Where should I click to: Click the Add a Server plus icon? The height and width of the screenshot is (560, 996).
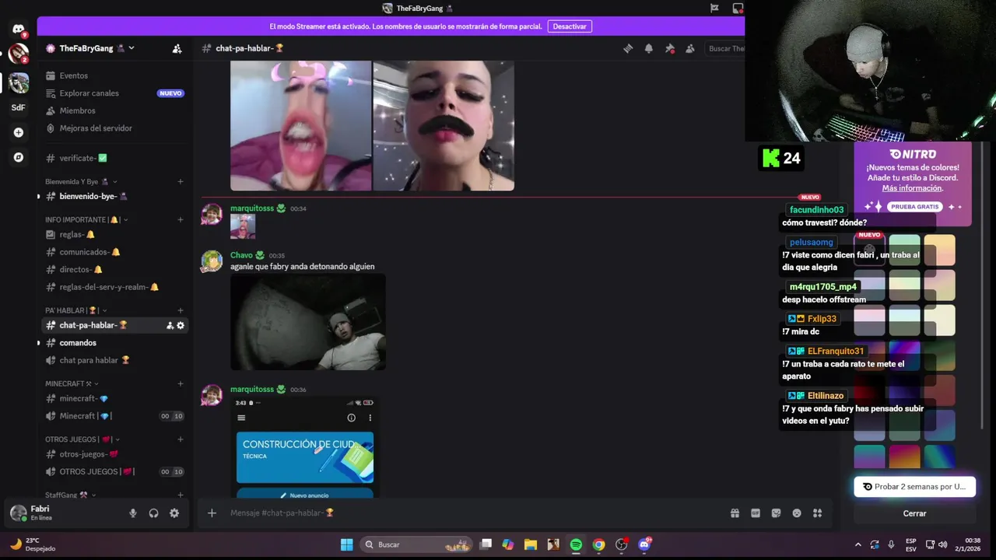19,132
